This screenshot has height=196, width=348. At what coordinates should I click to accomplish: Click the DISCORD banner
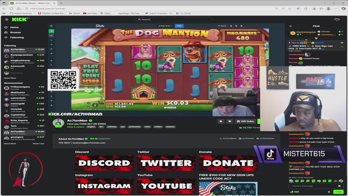click(x=104, y=163)
